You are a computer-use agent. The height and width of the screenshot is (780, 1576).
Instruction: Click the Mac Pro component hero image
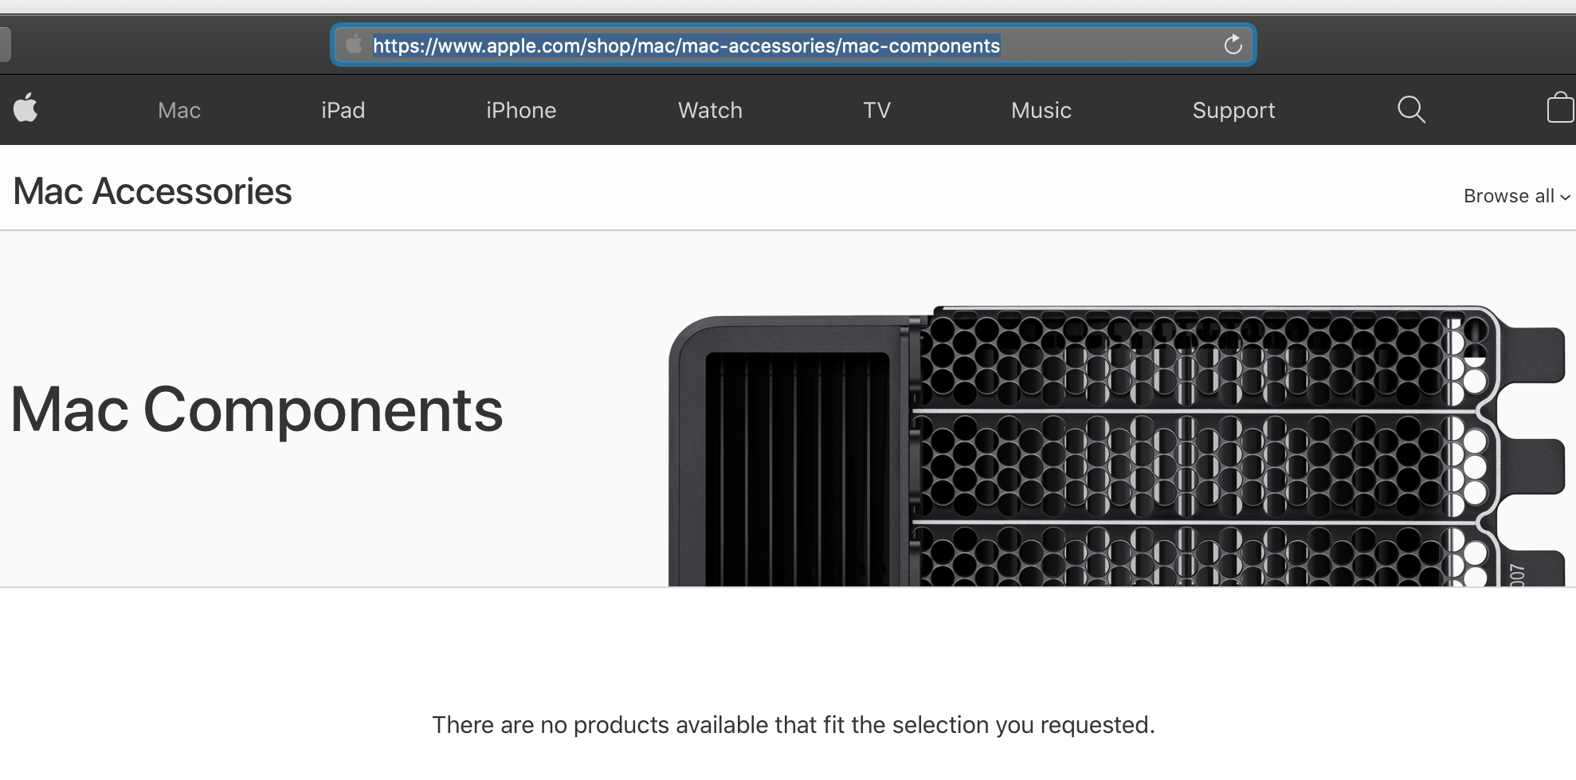(1117, 446)
